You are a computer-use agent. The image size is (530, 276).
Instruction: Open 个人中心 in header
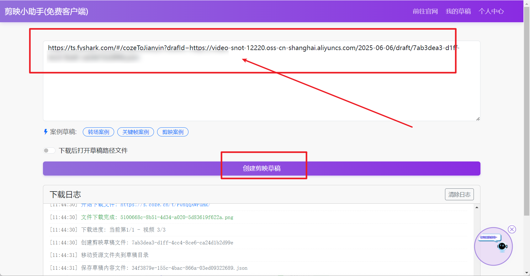coord(491,11)
